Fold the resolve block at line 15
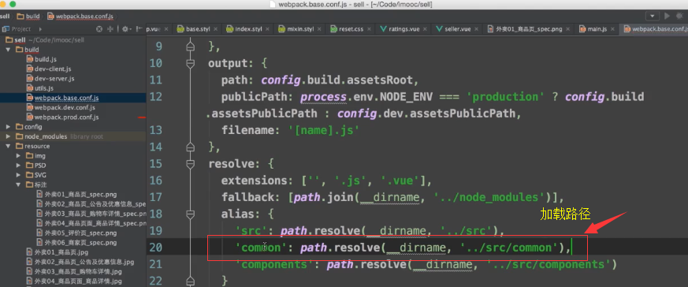The width and height of the screenshot is (688, 287). click(x=190, y=164)
